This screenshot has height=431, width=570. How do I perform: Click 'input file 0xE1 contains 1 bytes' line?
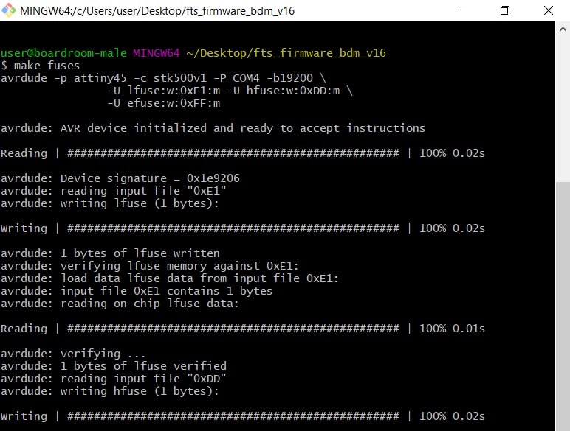pos(137,291)
